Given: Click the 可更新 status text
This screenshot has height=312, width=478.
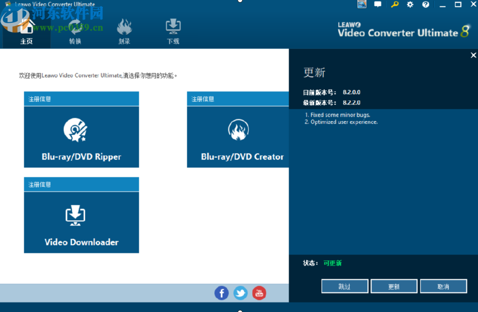Looking at the screenshot, I should tap(332, 263).
